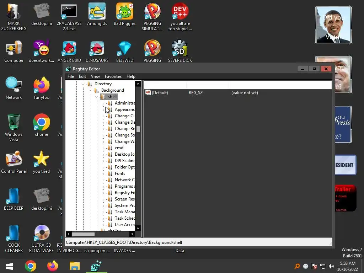Select the chome desktop icon
The width and height of the screenshot is (364, 273).
point(41,125)
